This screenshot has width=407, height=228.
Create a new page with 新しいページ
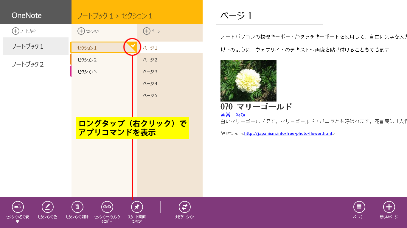[x=389, y=207]
